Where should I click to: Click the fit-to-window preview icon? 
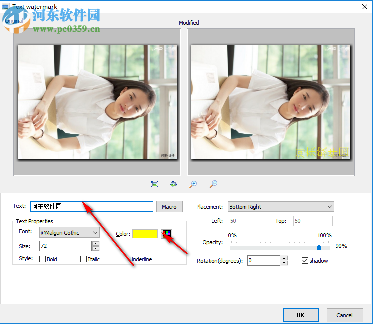pos(155,184)
